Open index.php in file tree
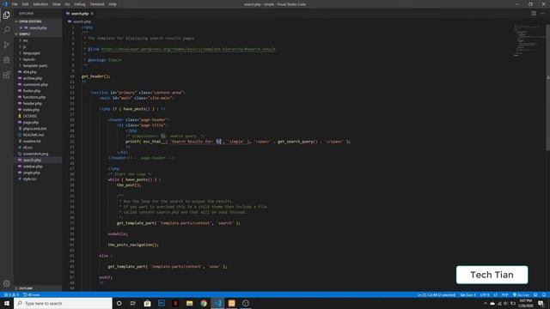This screenshot has width=550, height=309. coord(31,110)
